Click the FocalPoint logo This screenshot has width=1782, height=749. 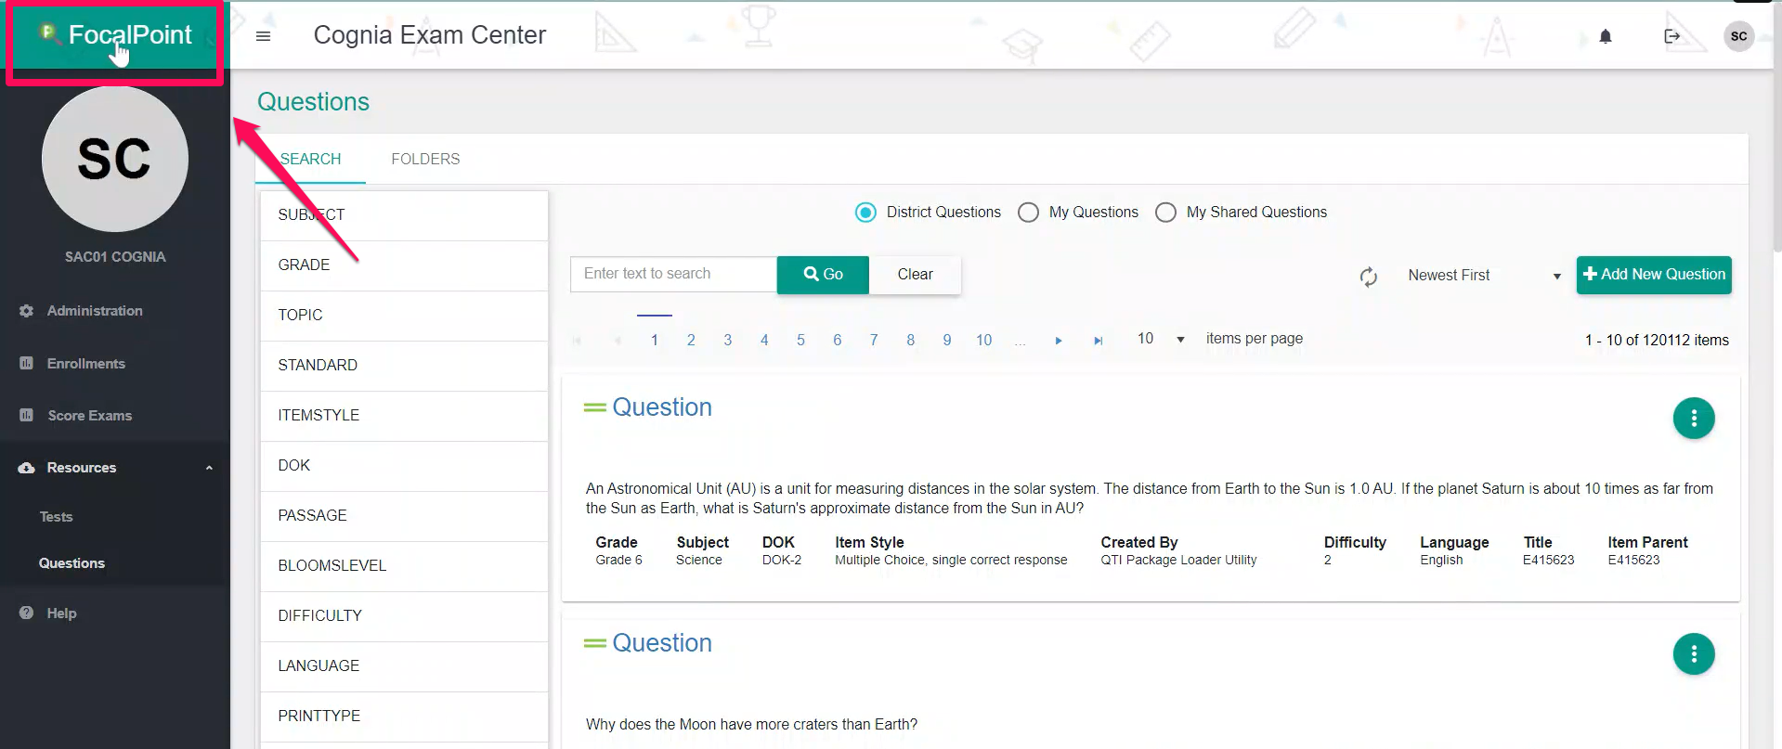tap(115, 35)
